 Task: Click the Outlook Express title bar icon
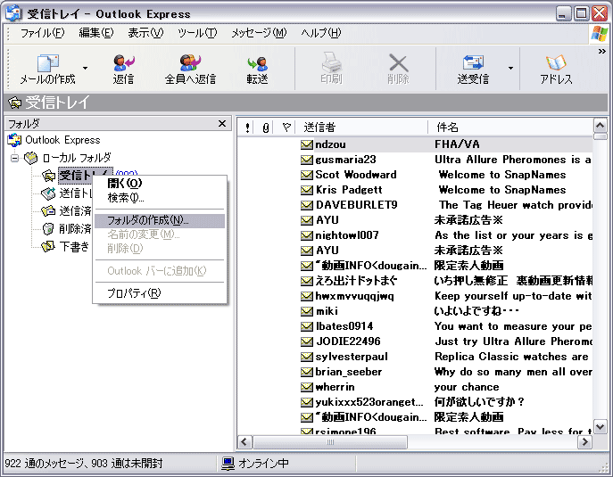[13, 13]
